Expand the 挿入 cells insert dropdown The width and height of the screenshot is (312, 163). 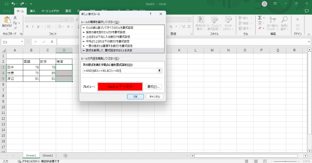click(x=252, y=18)
